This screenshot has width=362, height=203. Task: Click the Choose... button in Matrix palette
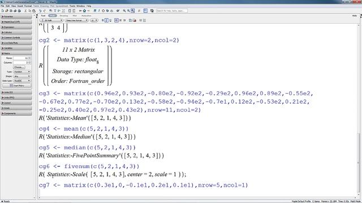point(19,67)
